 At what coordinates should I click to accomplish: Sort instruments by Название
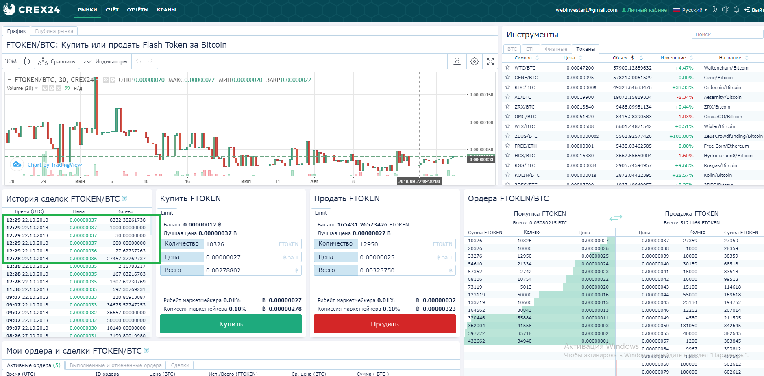(734, 58)
